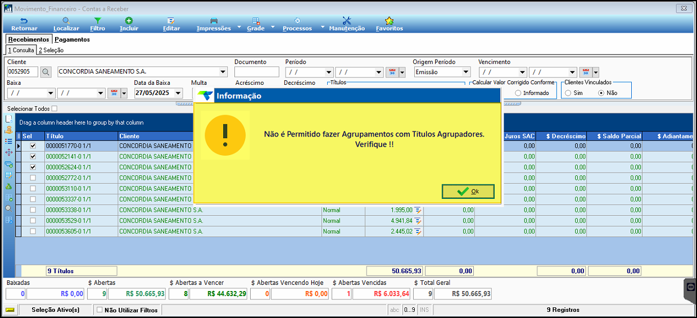Screen dimensions: 697x318
Task: Click the speech bubble with plus sidebar icon
Action: tap(8, 164)
